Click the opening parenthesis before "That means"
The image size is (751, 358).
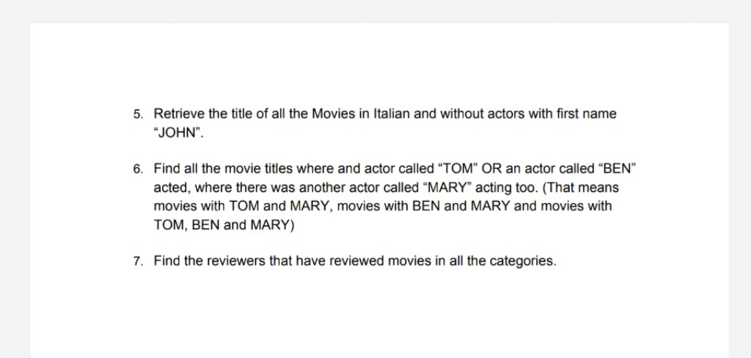point(545,187)
